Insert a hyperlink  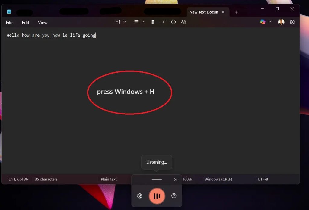174,22
